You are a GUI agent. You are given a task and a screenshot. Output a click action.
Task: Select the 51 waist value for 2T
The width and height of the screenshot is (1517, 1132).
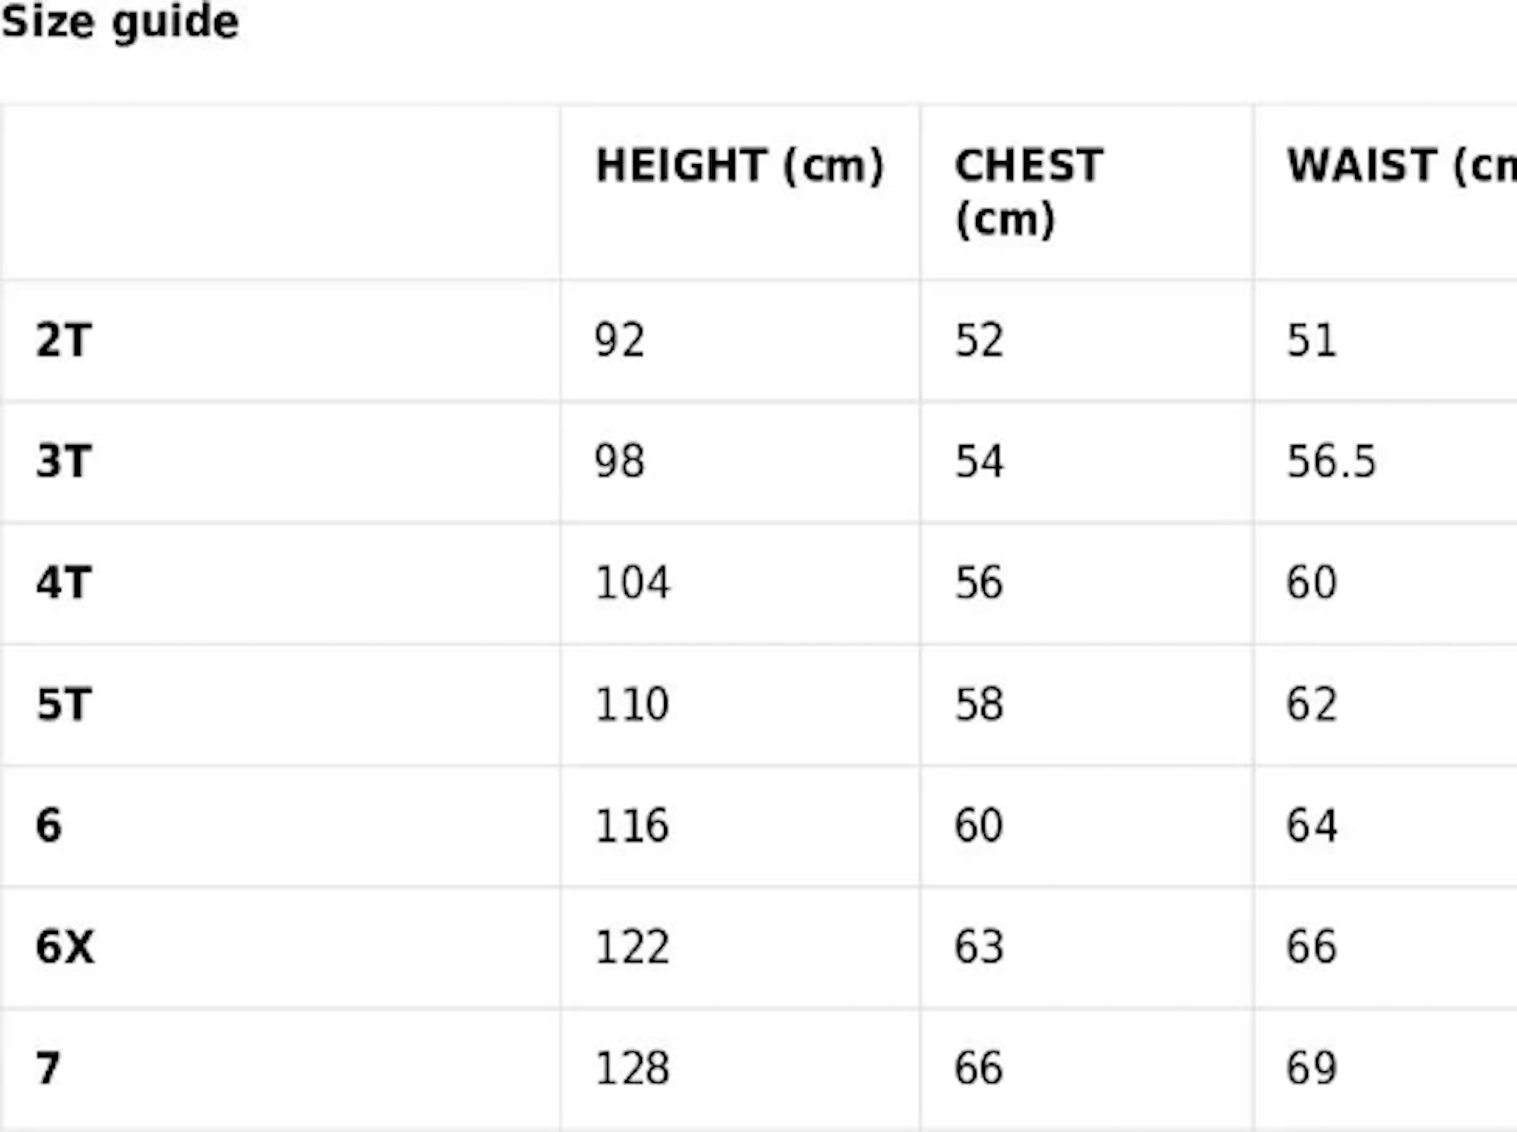pyautogui.click(x=1312, y=340)
